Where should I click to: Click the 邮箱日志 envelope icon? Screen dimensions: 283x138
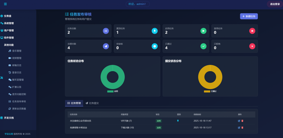pos(10,65)
